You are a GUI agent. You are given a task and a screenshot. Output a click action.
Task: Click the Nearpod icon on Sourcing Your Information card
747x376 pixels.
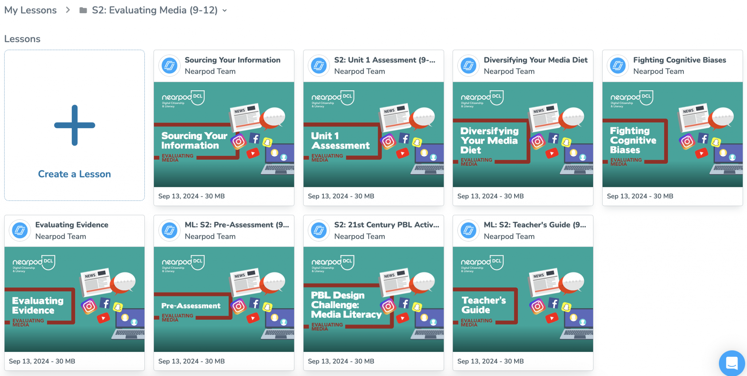tap(169, 66)
